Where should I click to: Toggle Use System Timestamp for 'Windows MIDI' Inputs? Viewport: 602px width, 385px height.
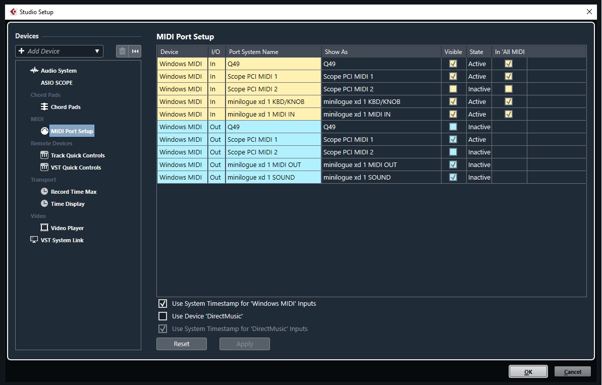click(163, 304)
